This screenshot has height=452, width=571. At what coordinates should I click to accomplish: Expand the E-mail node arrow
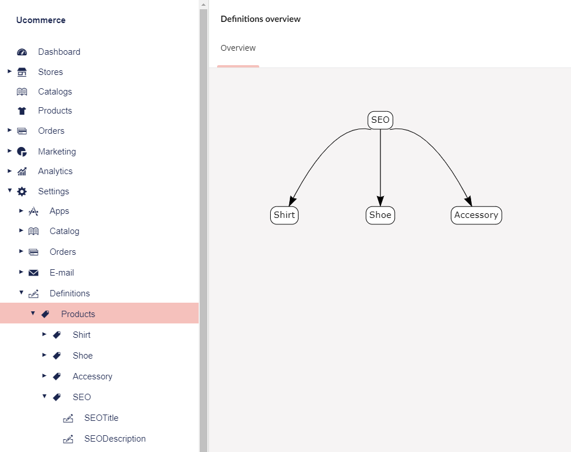tap(21, 272)
